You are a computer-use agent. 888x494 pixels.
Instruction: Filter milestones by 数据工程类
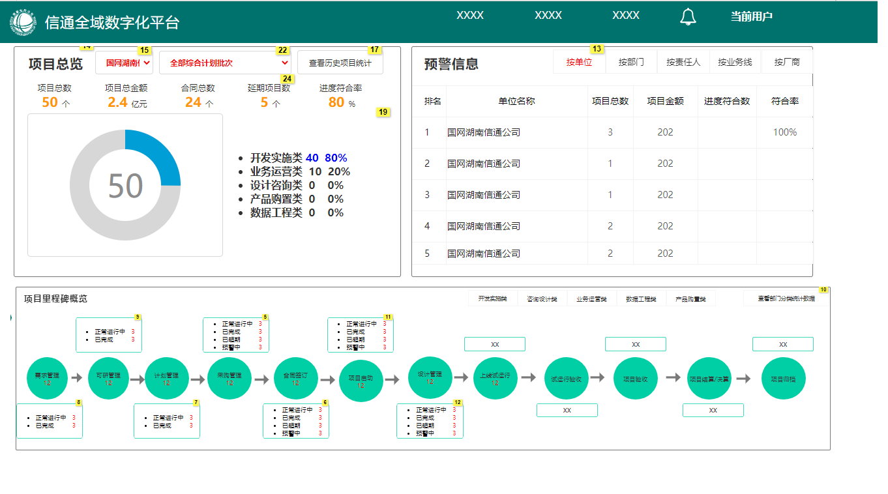[642, 298]
